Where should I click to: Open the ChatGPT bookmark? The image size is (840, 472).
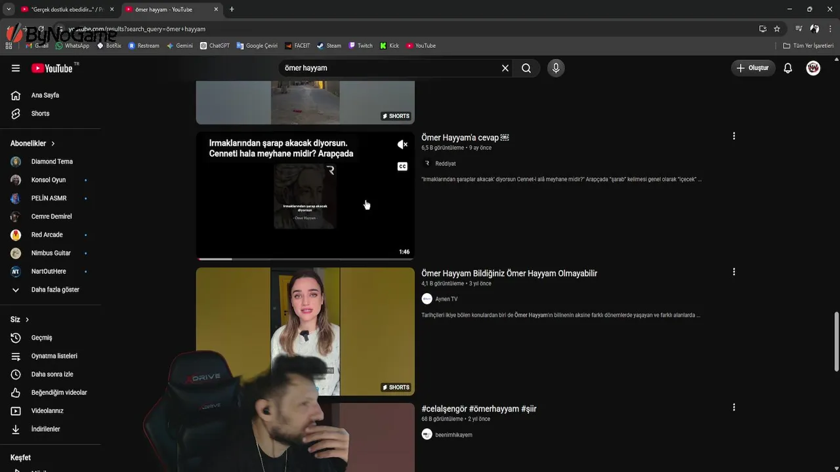coord(215,46)
